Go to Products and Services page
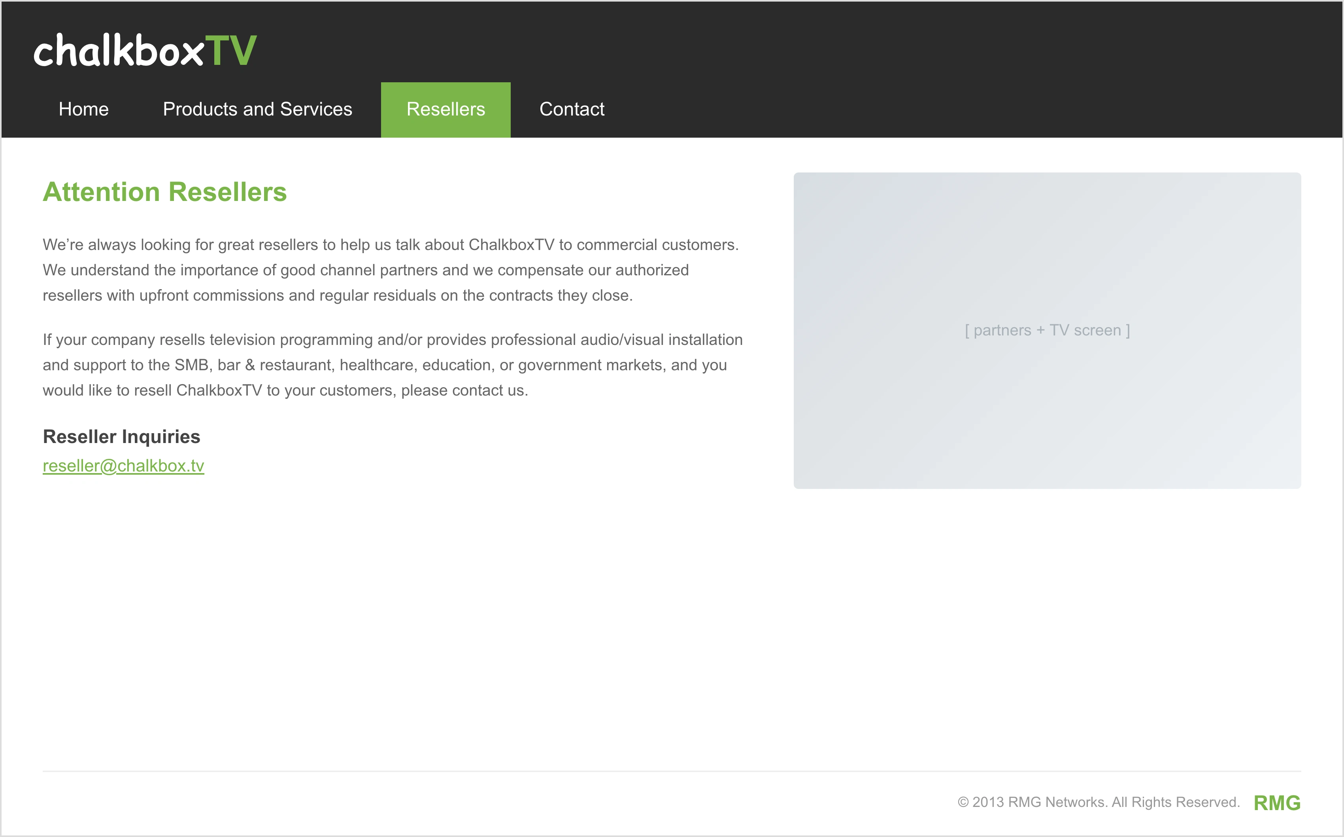The image size is (1344, 837). tap(257, 109)
